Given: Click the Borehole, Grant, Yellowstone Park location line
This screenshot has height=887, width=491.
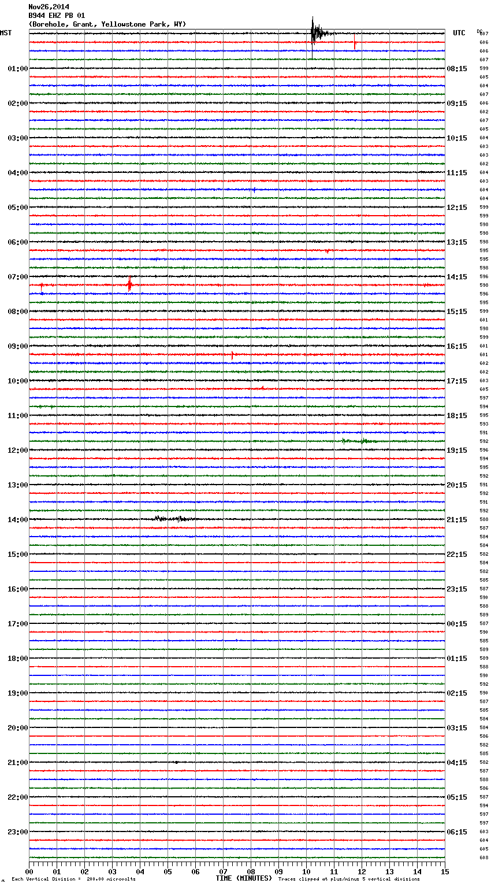Looking at the screenshot, I should pos(107,24).
